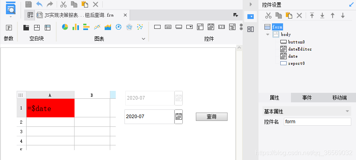Switch to the 移动端 tab

pyautogui.click(x=339, y=98)
